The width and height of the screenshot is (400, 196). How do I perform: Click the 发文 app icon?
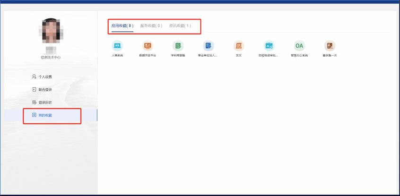[239, 46]
